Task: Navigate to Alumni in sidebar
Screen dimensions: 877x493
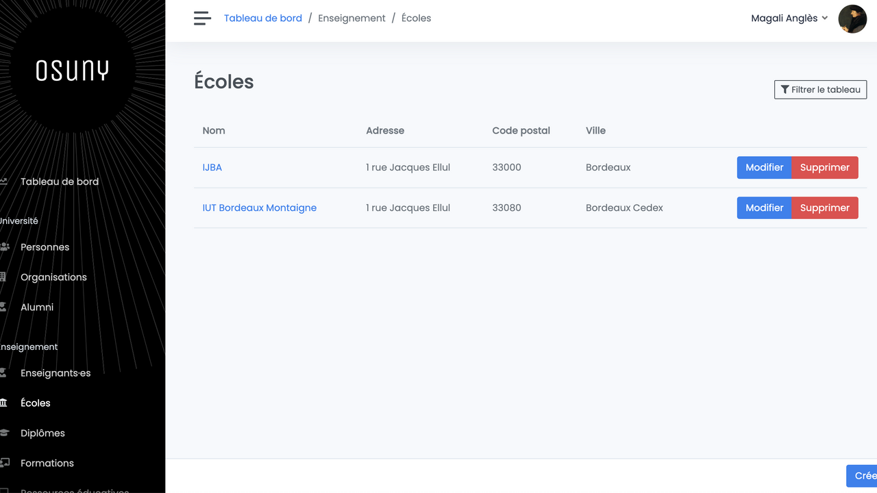Action: pyautogui.click(x=37, y=307)
